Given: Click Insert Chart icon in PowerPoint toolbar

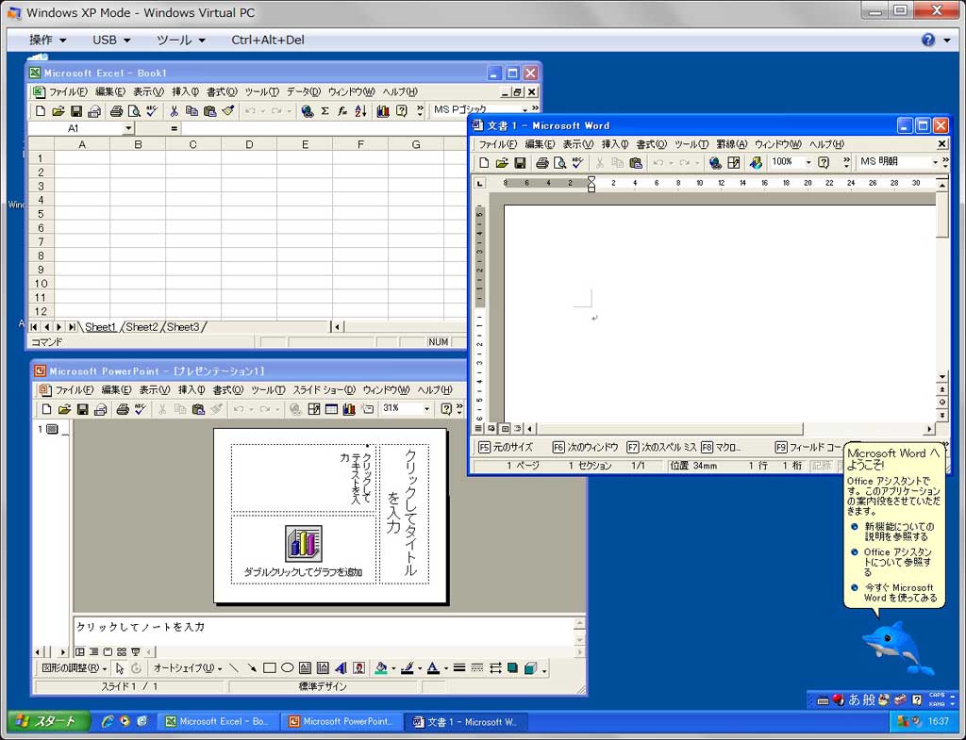Looking at the screenshot, I should point(349,409).
